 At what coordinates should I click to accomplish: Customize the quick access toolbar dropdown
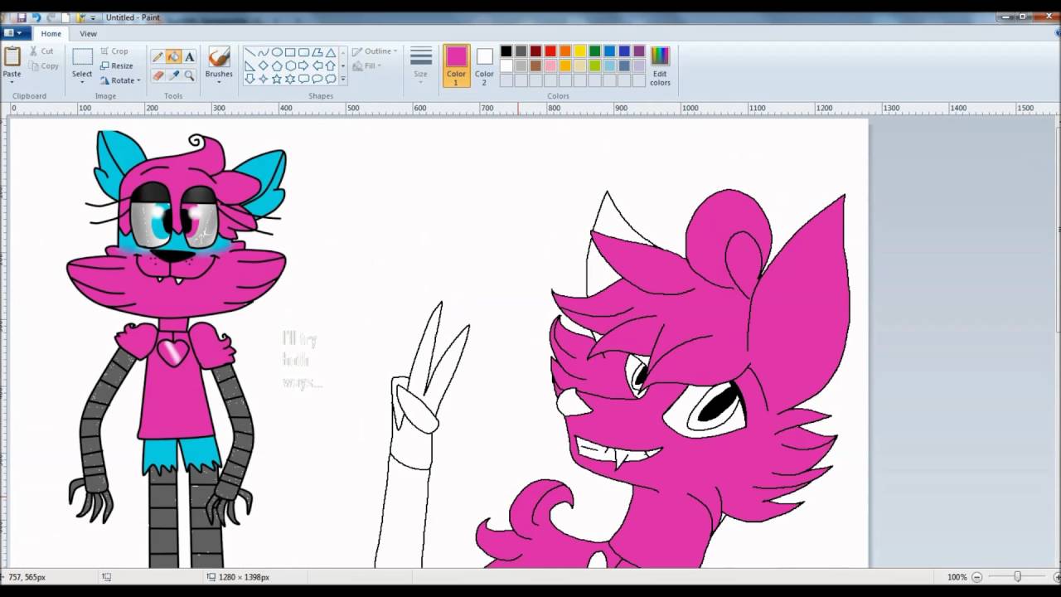94,17
